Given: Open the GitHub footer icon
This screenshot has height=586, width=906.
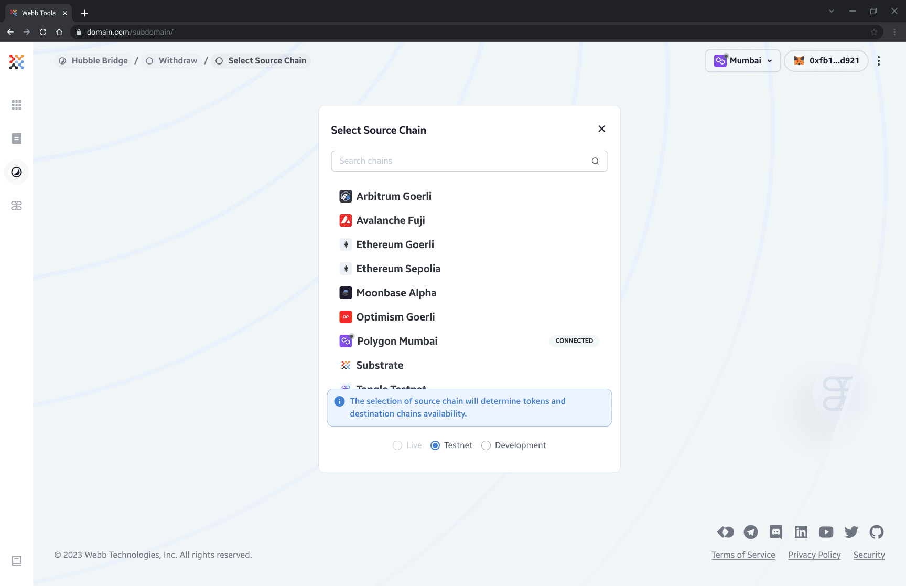Looking at the screenshot, I should click(877, 532).
